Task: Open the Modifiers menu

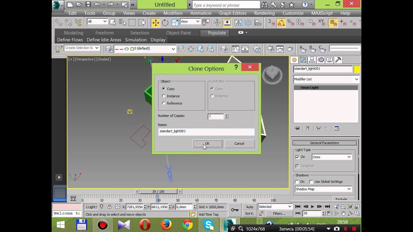Action: click(173, 13)
